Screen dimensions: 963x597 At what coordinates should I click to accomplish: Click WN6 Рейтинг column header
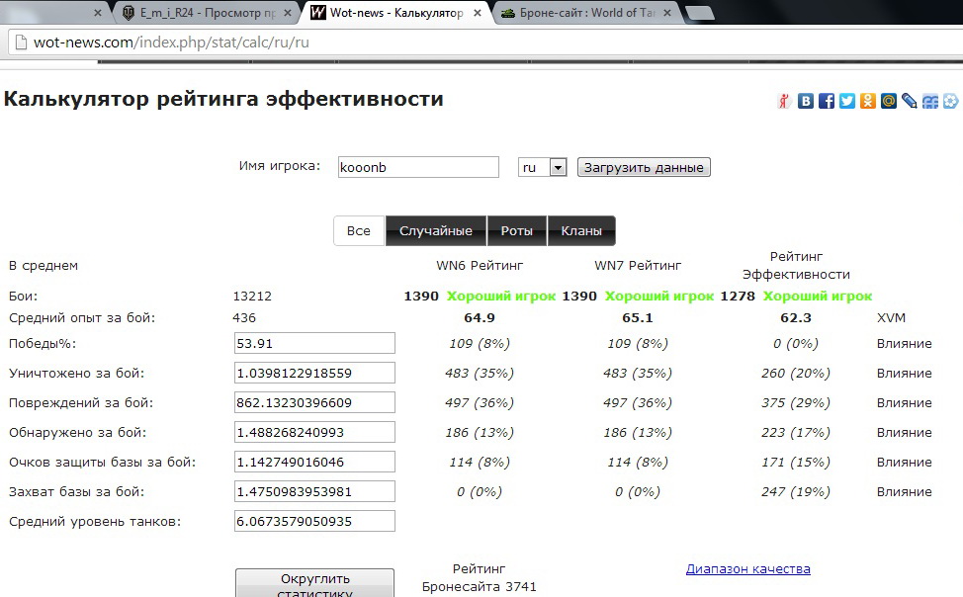pos(480,265)
